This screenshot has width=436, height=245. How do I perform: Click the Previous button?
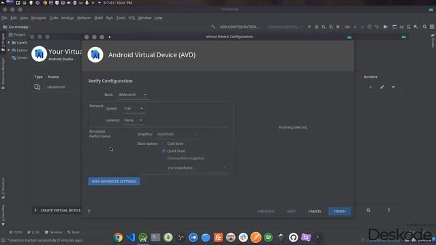tap(266, 212)
